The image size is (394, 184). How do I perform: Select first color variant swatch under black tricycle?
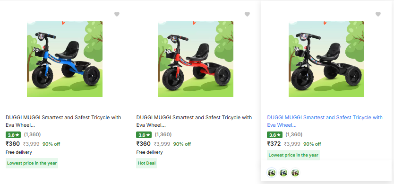[272, 173]
